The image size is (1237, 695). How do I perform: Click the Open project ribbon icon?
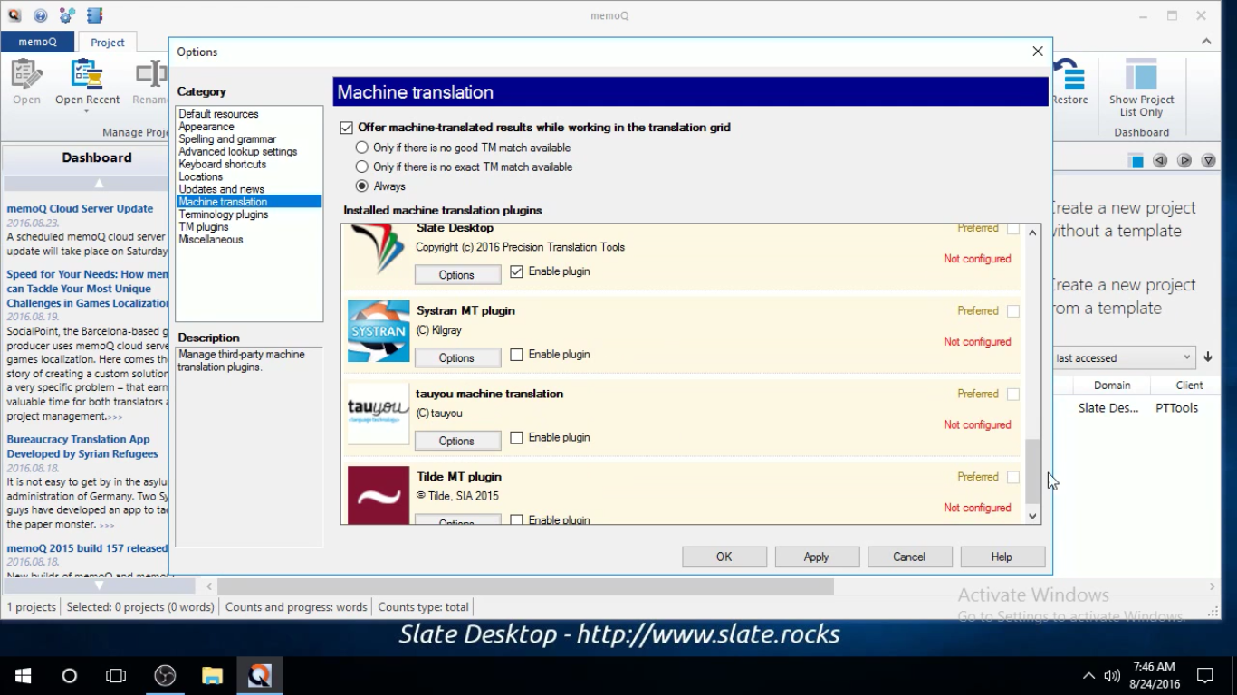point(26,74)
